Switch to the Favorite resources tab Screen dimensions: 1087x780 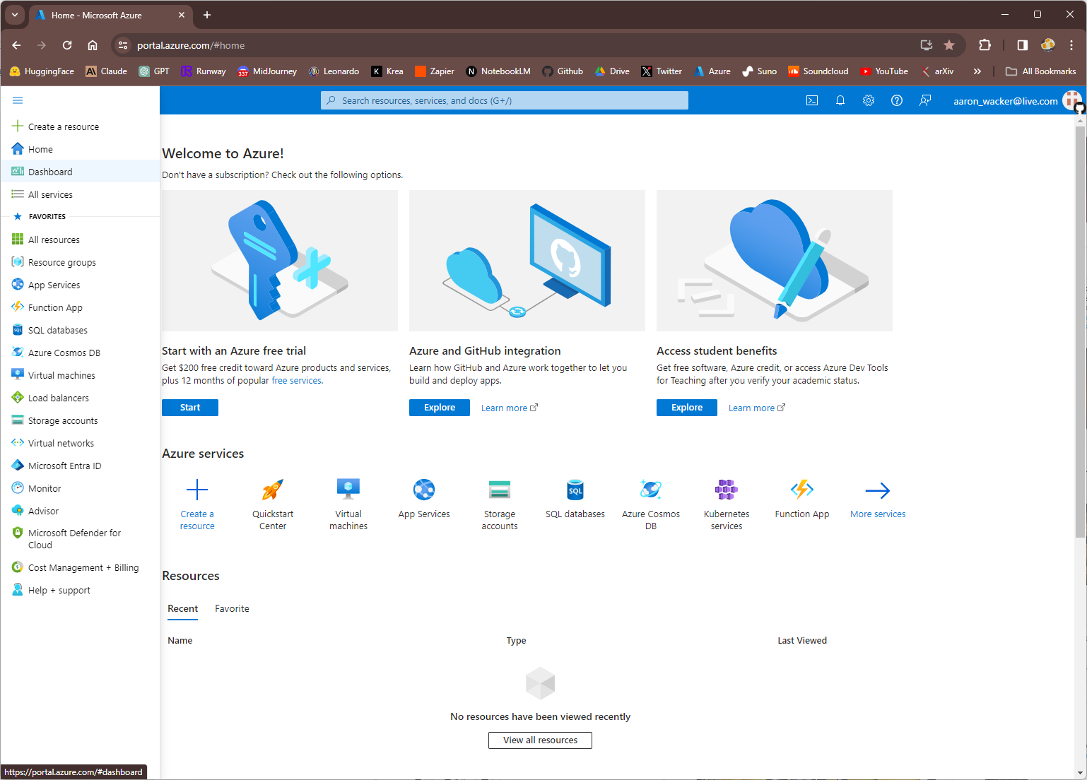tap(232, 609)
